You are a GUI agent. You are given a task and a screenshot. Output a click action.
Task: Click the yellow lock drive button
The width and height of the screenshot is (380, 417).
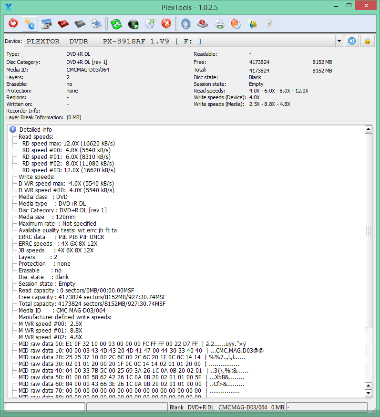[x=368, y=41]
